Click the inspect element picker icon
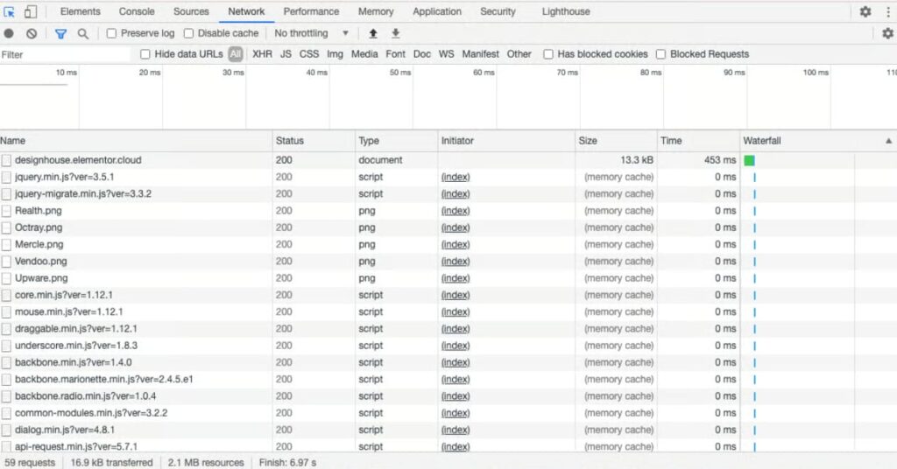This screenshot has width=897, height=469. point(11,12)
